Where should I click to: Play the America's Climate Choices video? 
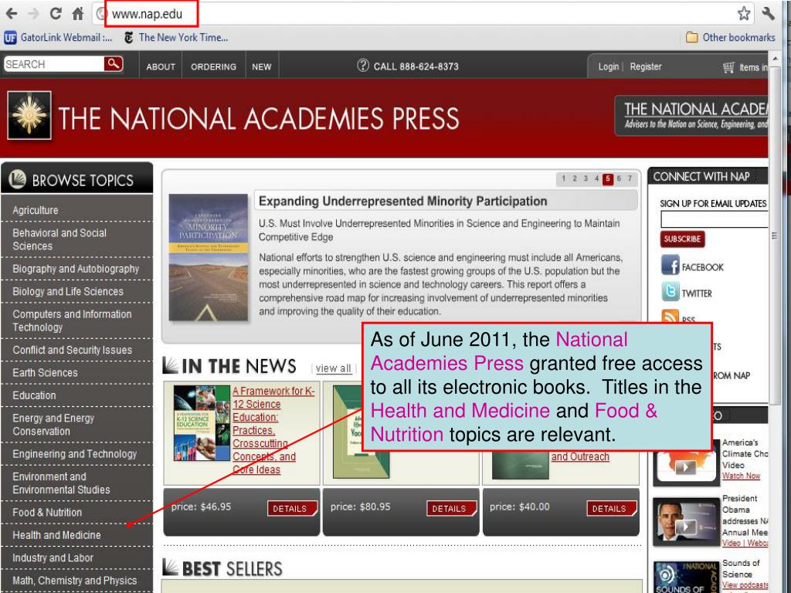(x=686, y=467)
